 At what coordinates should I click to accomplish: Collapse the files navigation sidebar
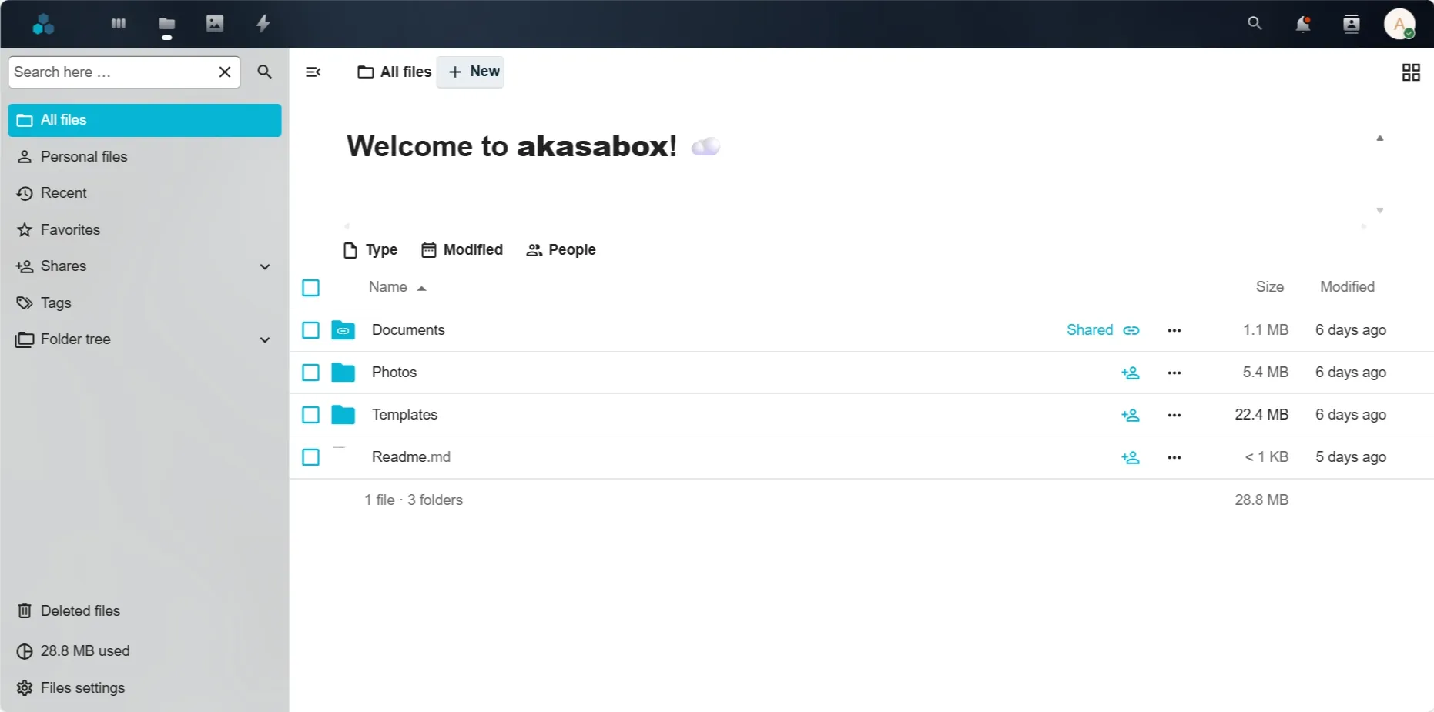(313, 72)
